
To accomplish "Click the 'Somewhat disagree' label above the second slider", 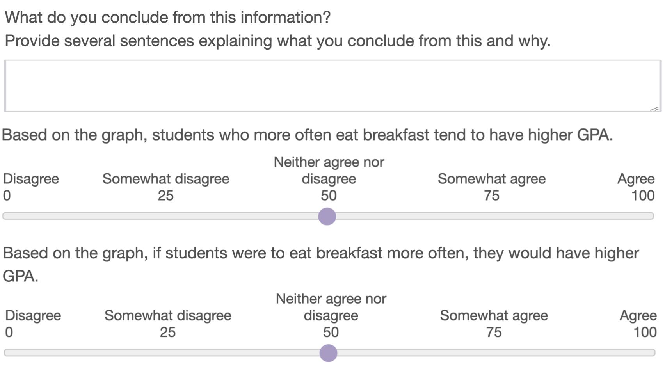I will 168,315.
